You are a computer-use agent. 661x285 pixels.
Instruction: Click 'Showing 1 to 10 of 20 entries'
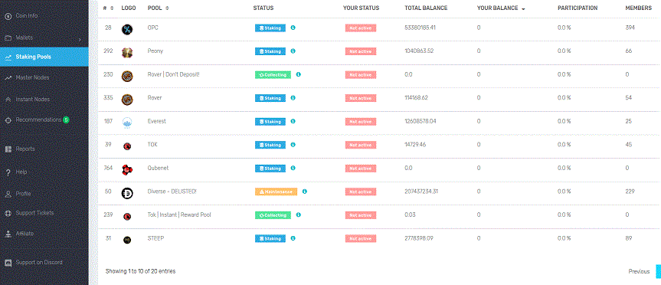coord(140,271)
